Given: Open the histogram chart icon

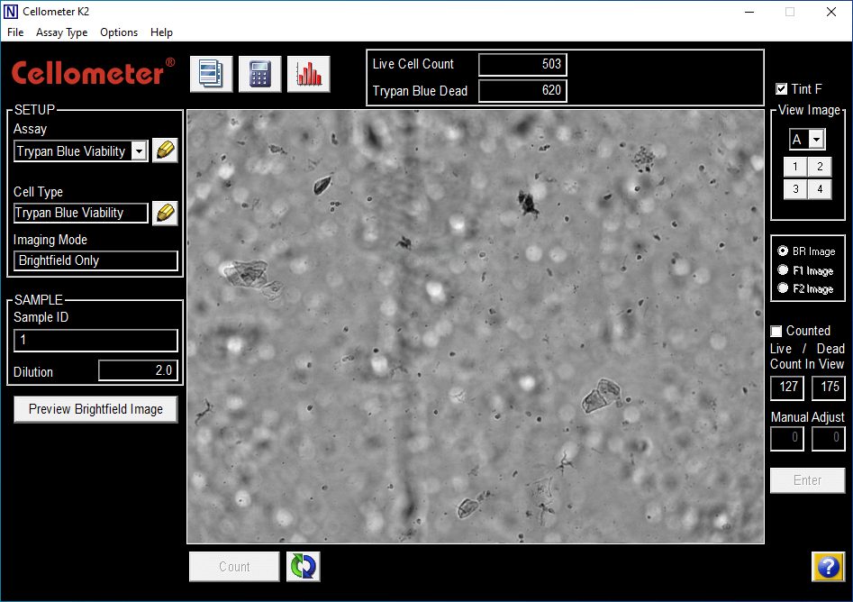Looking at the screenshot, I should 310,74.
